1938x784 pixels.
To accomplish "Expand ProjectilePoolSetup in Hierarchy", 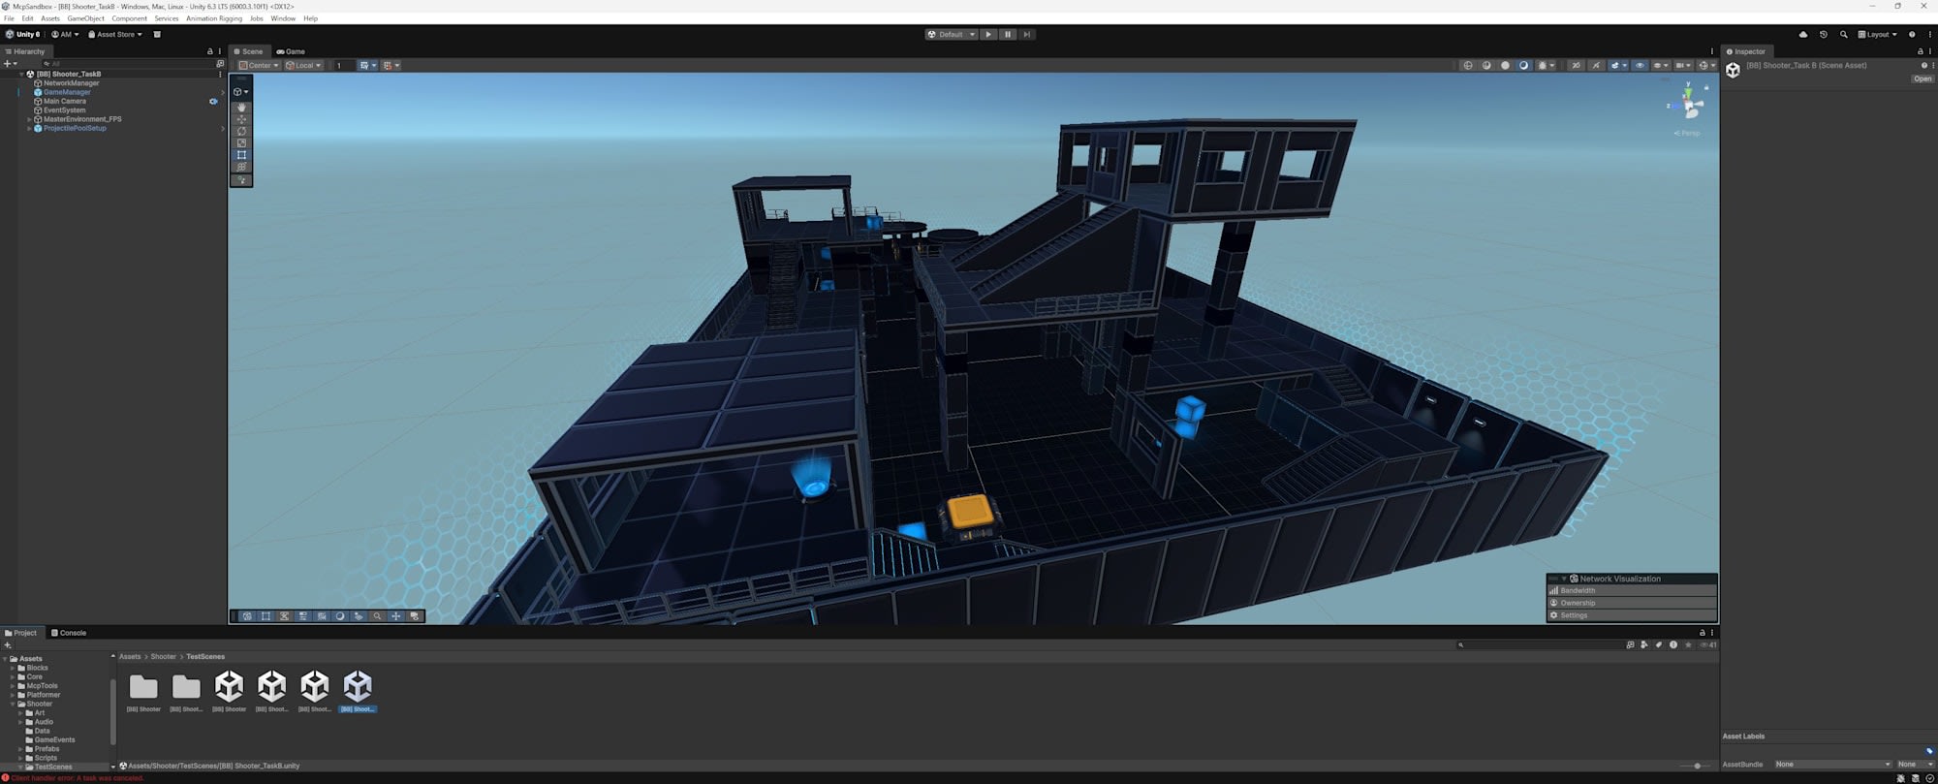I will pos(29,128).
